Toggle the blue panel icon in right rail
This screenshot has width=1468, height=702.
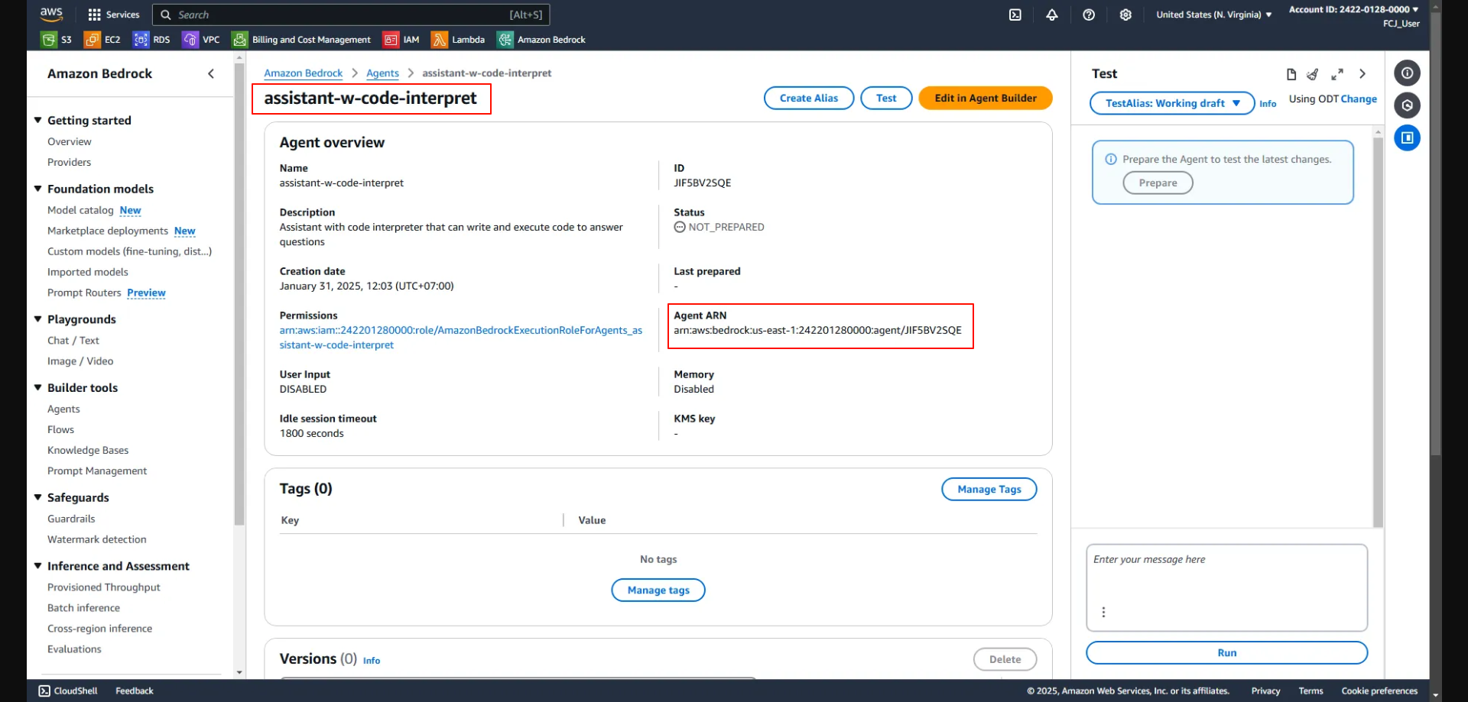(1407, 138)
